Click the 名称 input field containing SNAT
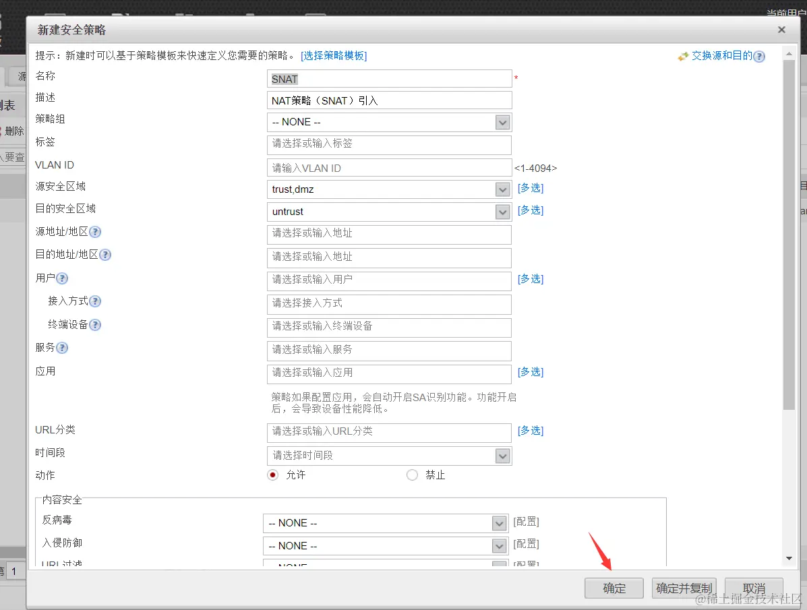This screenshot has width=807, height=610. [x=389, y=79]
